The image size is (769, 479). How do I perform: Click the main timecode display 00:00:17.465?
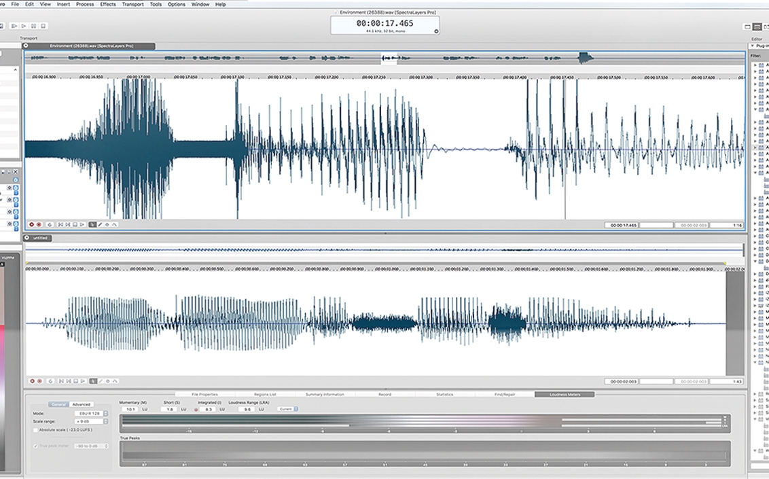click(x=385, y=23)
